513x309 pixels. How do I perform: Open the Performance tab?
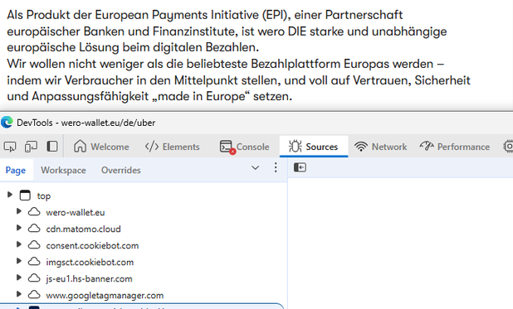point(455,147)
